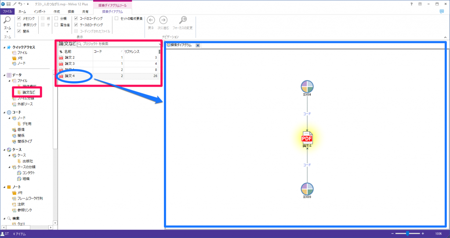Collapse the ケースの分類 tree node
Screen dimensions: 450x238
coord(10,167)
